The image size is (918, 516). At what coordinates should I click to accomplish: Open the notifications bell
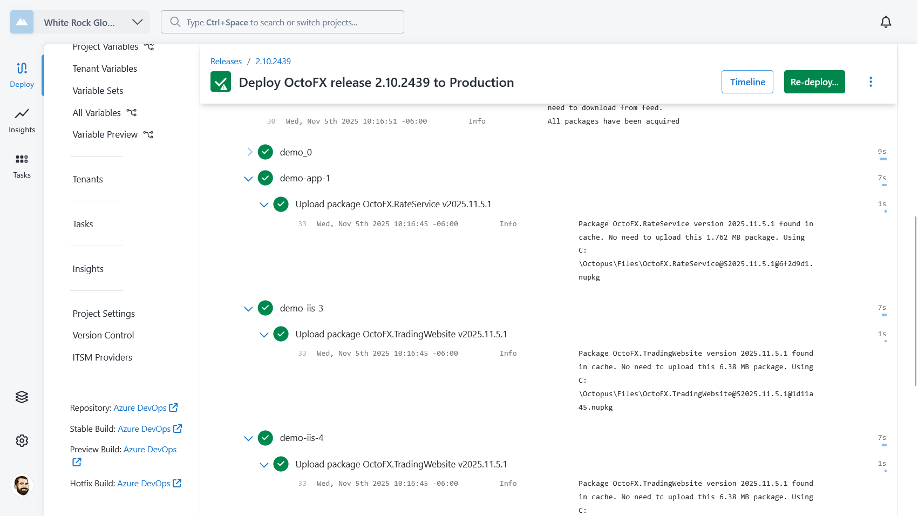click(x=886, y=22)
